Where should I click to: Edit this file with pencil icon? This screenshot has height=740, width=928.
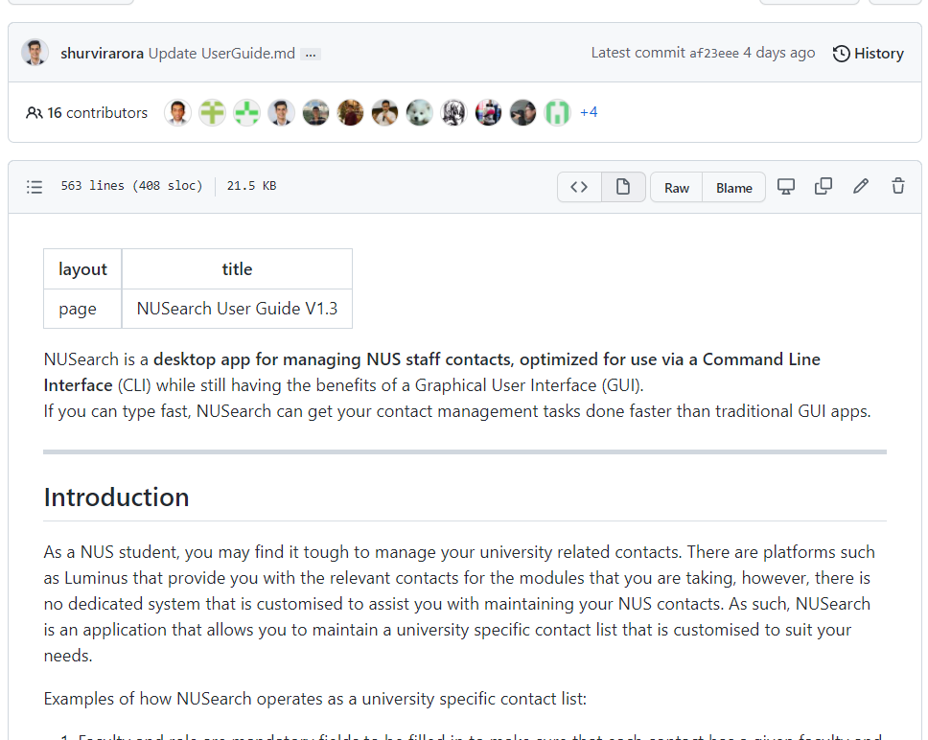click(x=861, y=187)
